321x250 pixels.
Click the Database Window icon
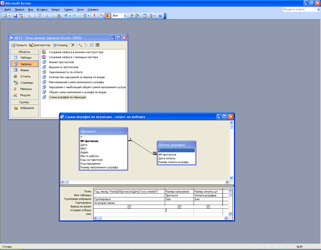tap(144, 16)
